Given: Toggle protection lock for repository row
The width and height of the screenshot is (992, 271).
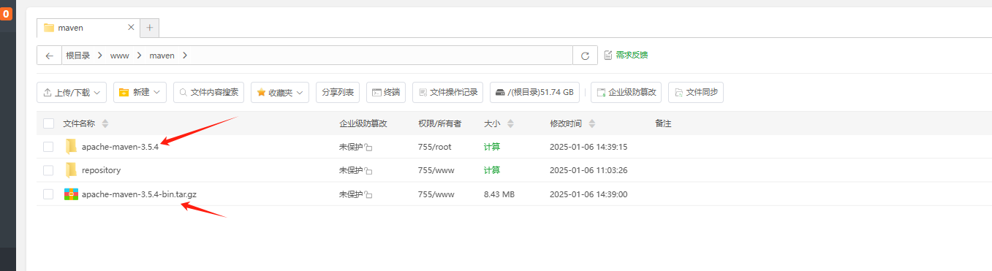Looking at the screenshot, I should (x=368, y=171).
